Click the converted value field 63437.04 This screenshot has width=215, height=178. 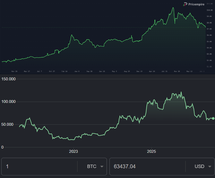tap(148, 167)
